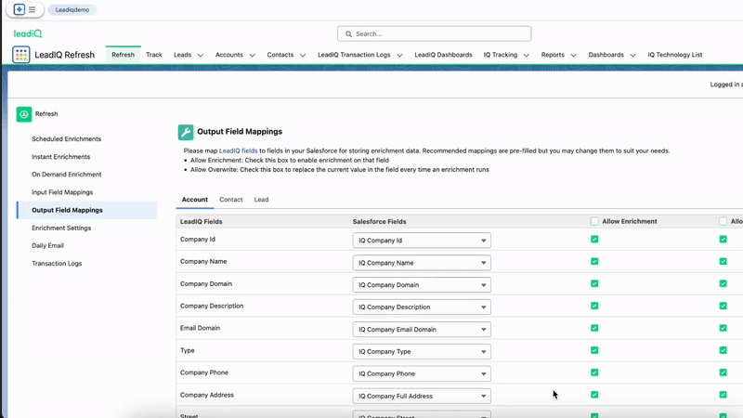Screen dimensions: 743x418
Task: Open the hamburger menu icon
Action: (x=32, y=10)
